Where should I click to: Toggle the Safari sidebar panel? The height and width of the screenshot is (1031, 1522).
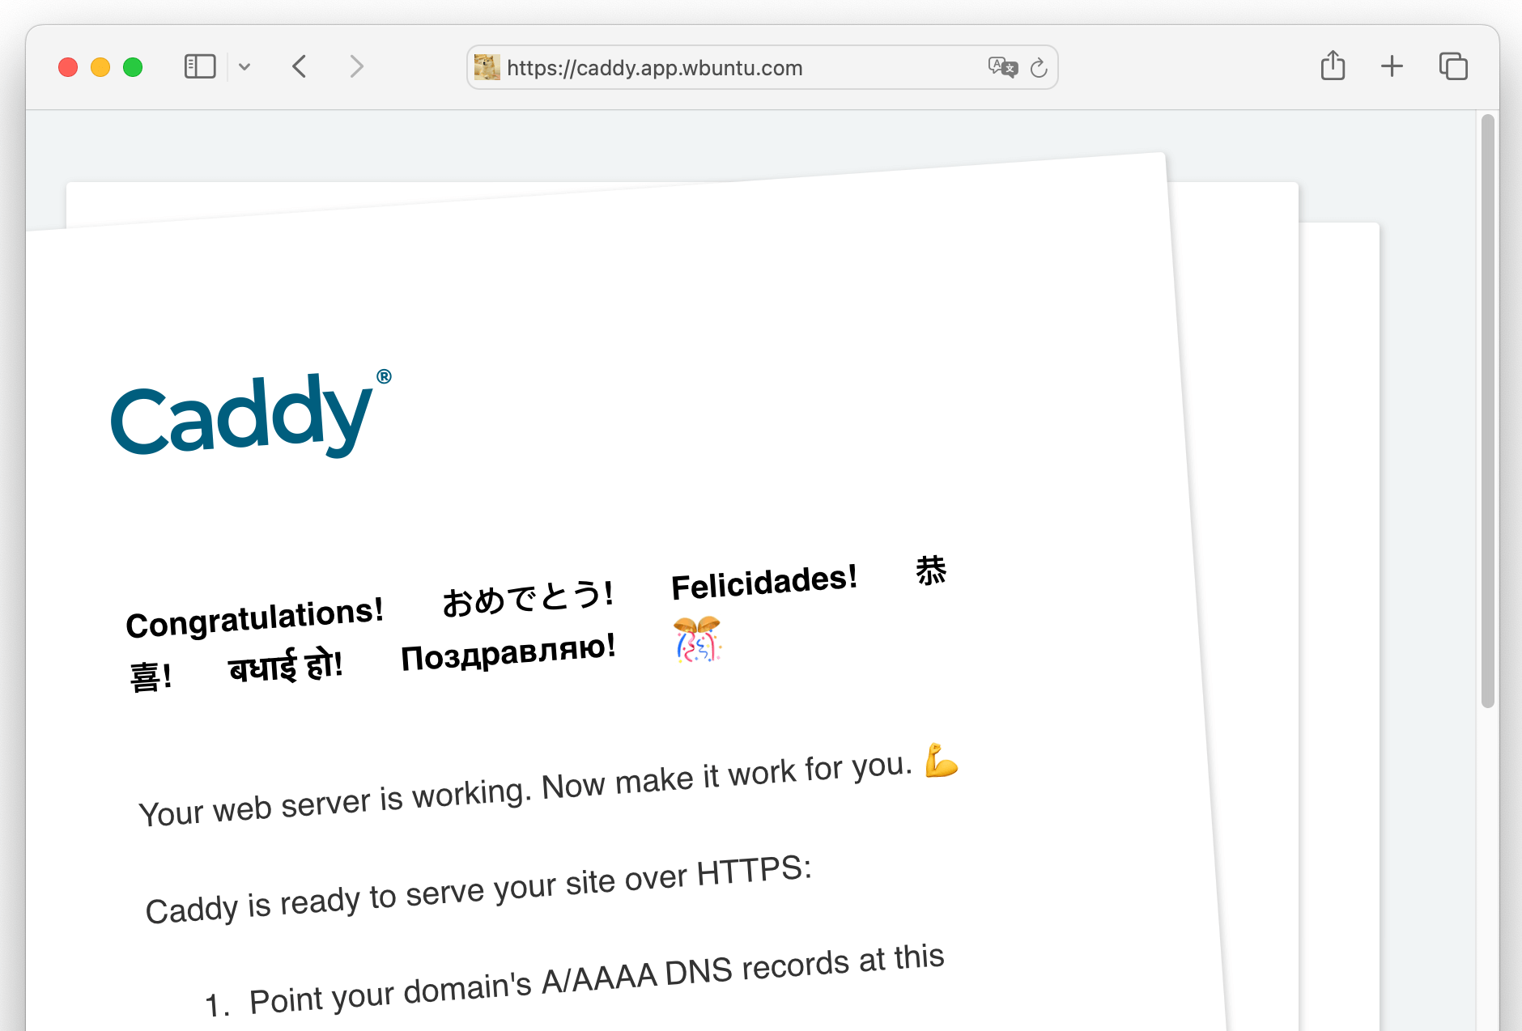click(200, 66)
